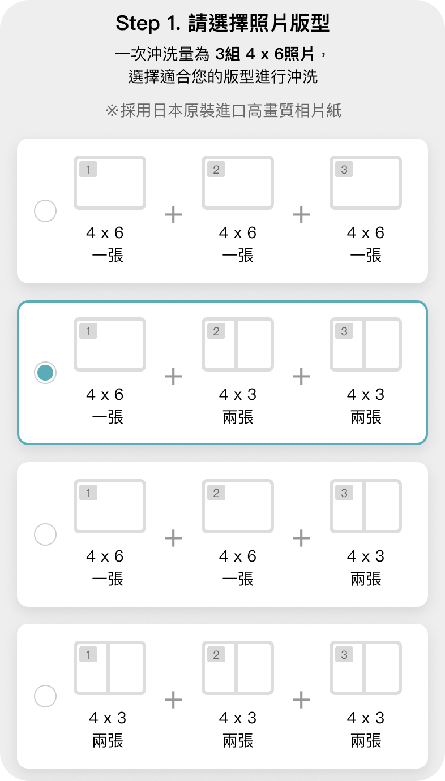Click split frame 3 icon in third option

pyautogui.click(x=366, y=506)
